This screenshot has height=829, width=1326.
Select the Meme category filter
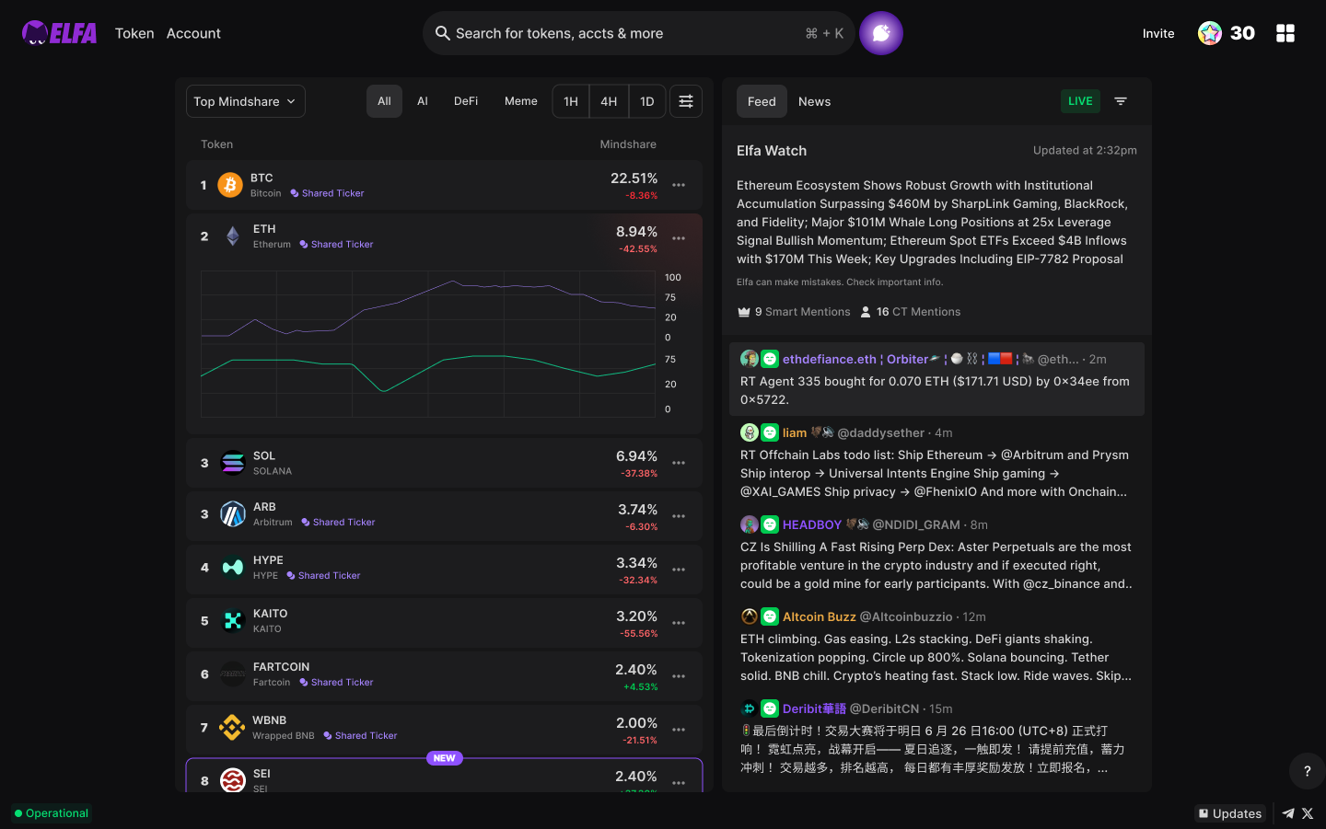pos(521,101)
